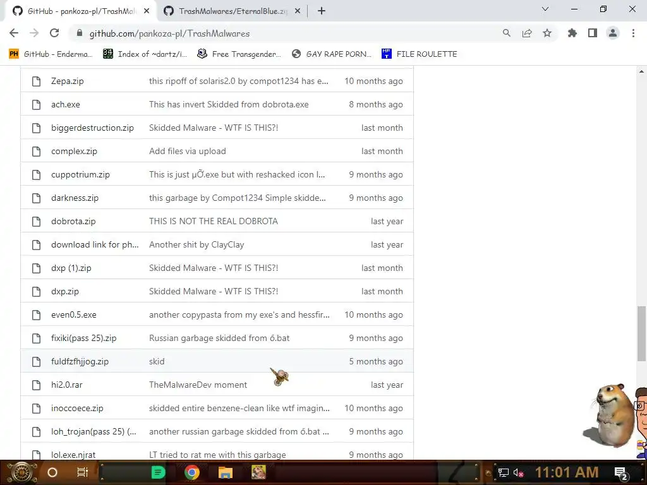The height and width of the screenshot is (485, 647).
Task: Launch the green notes app on taskbar
Action: [158, 472]
